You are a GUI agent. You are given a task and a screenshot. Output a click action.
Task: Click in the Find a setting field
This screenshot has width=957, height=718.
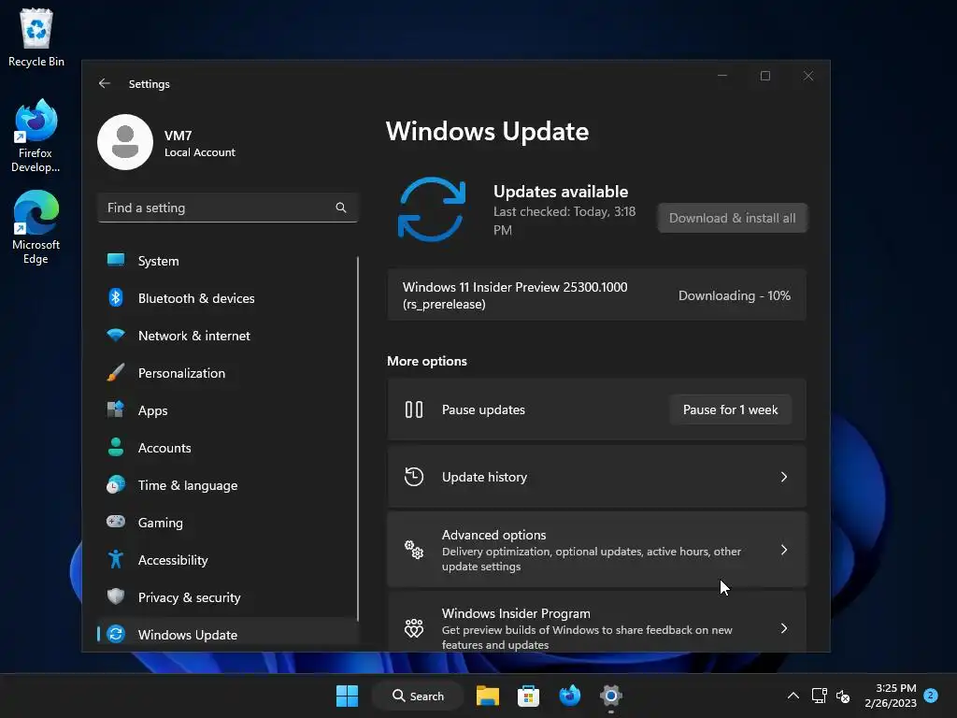point(227,208)
